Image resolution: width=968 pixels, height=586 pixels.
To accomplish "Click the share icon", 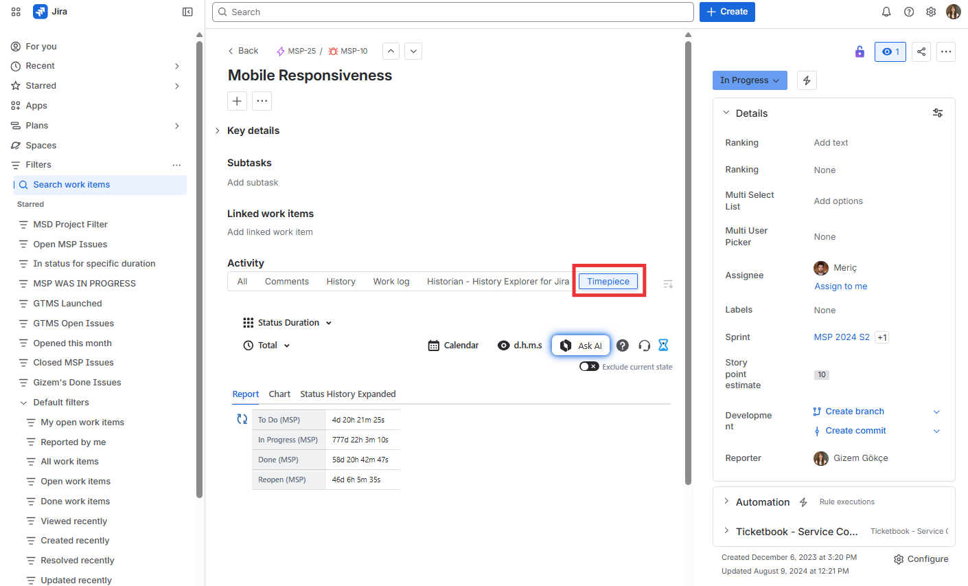I will (x=921, y=52).
